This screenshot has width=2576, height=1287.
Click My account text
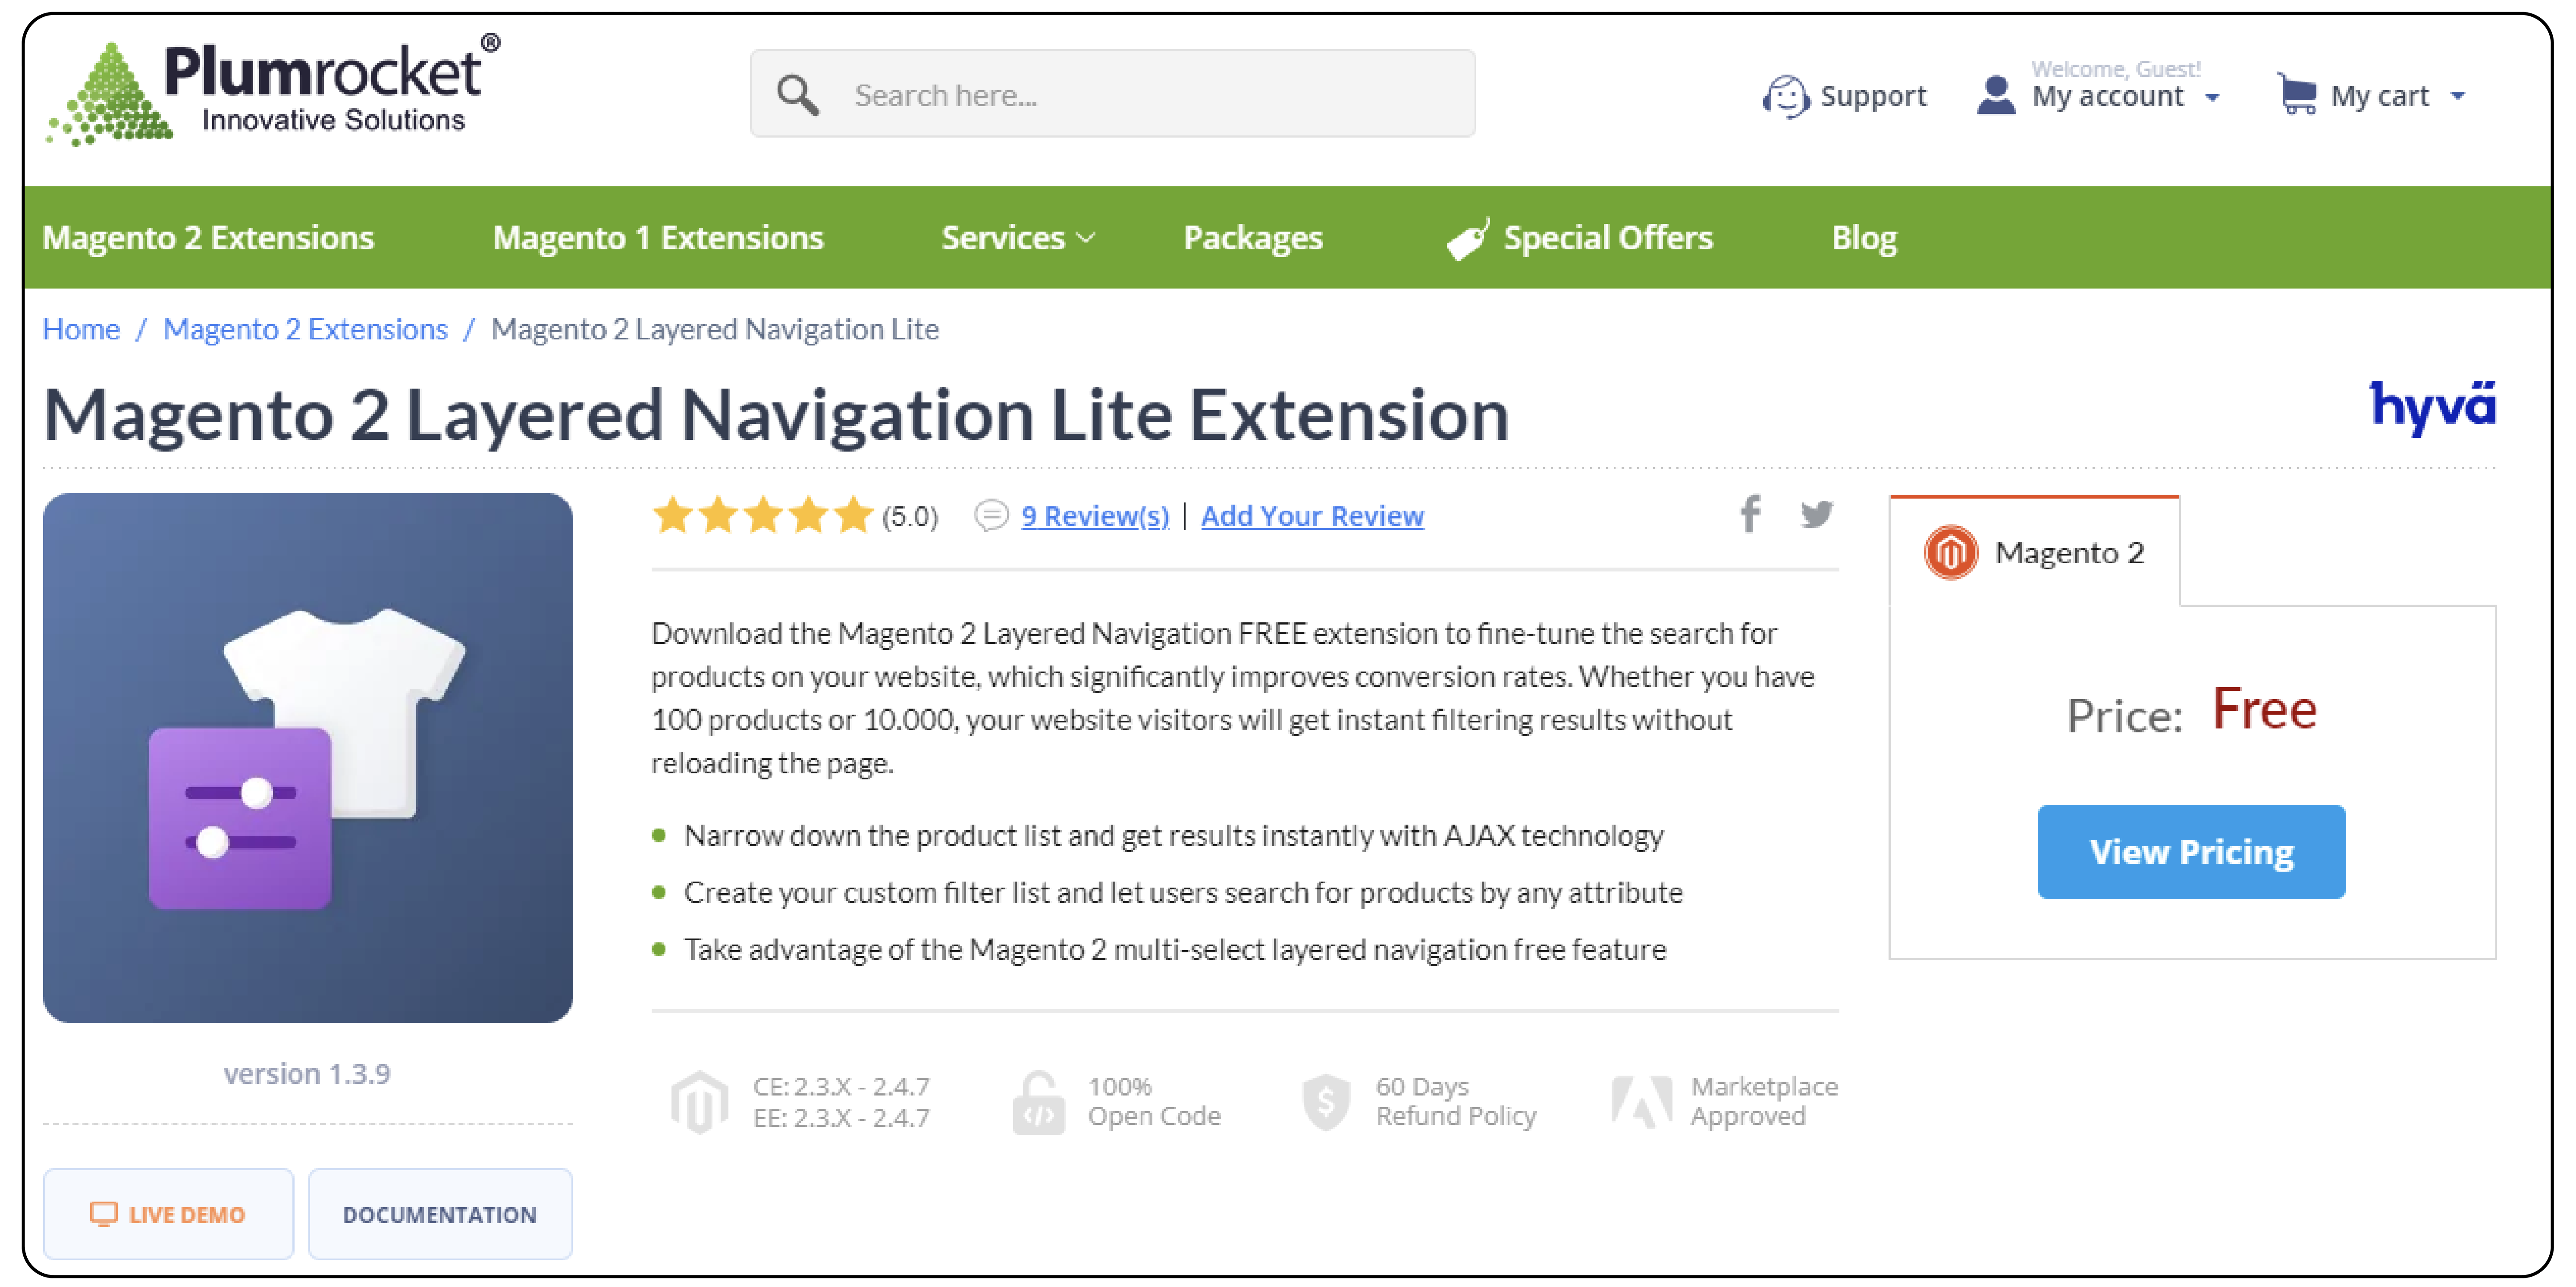(x=2108, y=97)
